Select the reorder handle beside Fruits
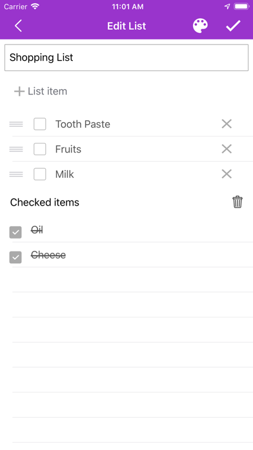 click(16, 149)
